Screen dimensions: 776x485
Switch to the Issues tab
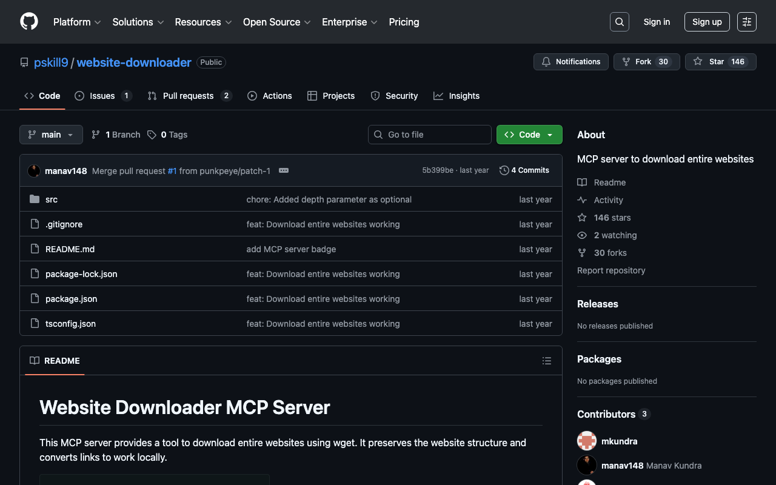coord(102,96)
